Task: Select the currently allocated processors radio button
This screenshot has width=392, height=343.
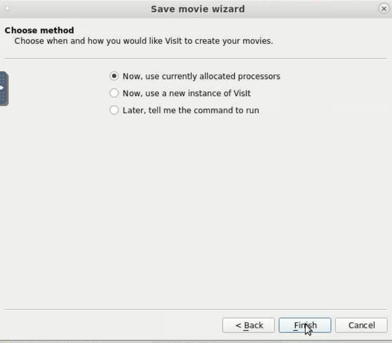Action: 114,76
